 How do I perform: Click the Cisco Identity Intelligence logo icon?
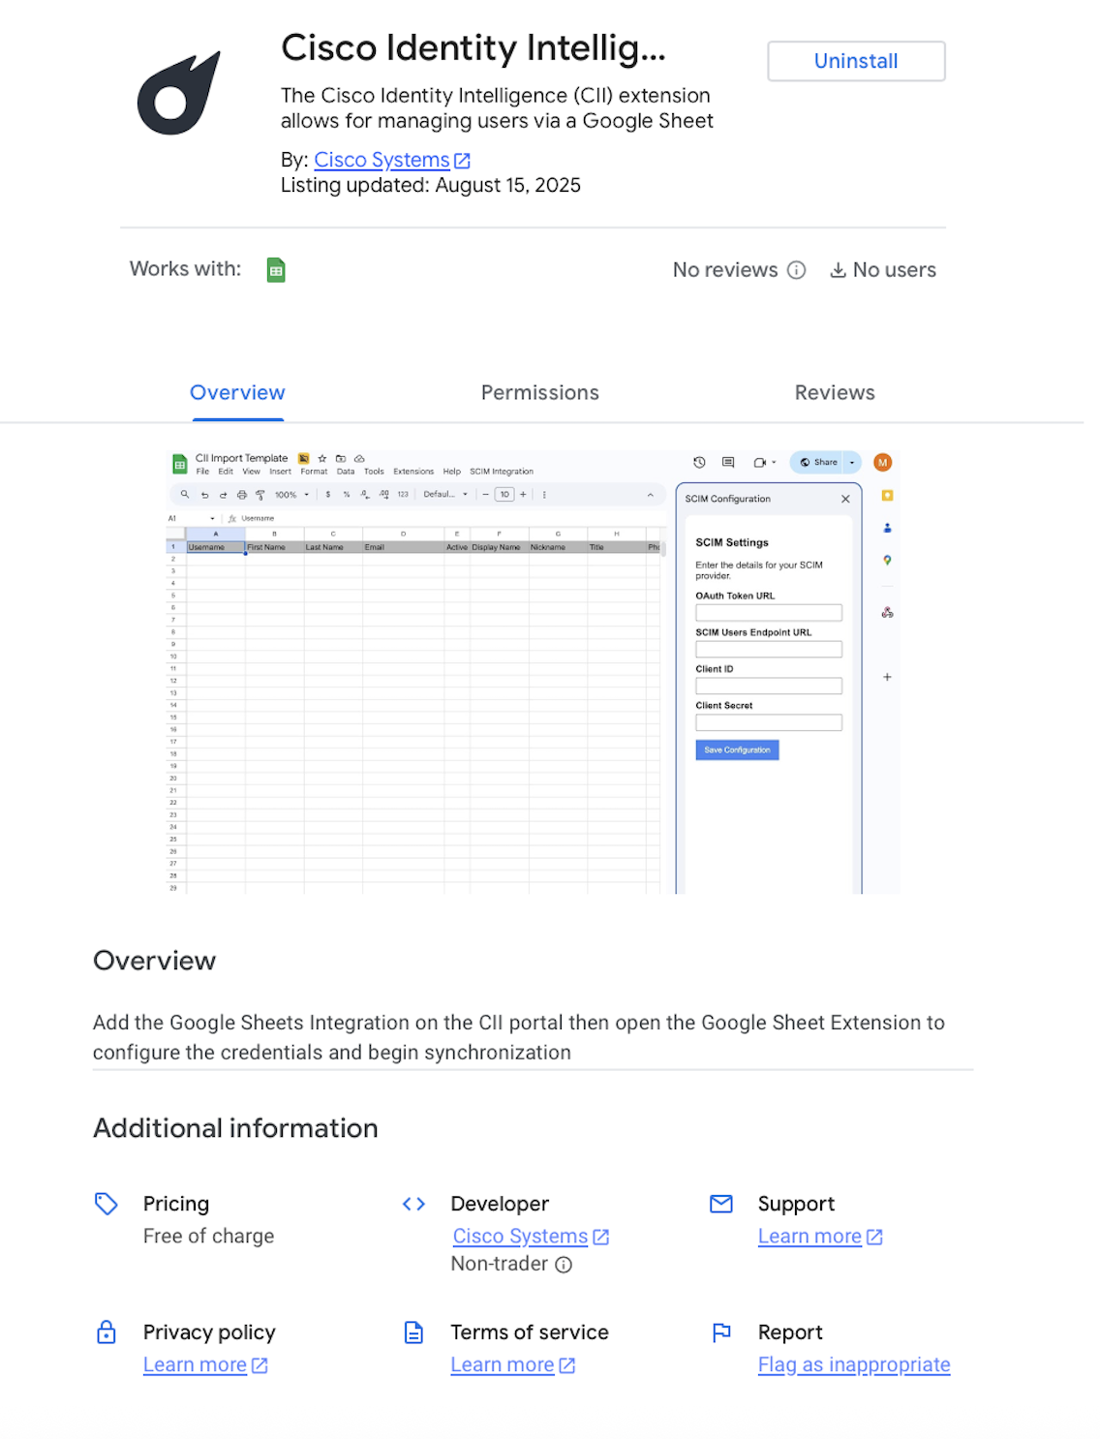point(178,94)
